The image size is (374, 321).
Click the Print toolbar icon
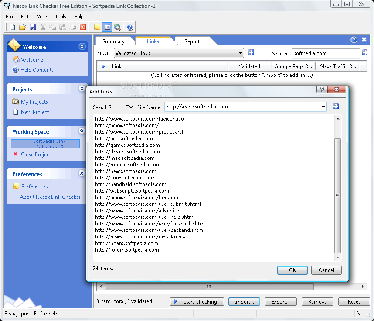[x=73, y=27]
